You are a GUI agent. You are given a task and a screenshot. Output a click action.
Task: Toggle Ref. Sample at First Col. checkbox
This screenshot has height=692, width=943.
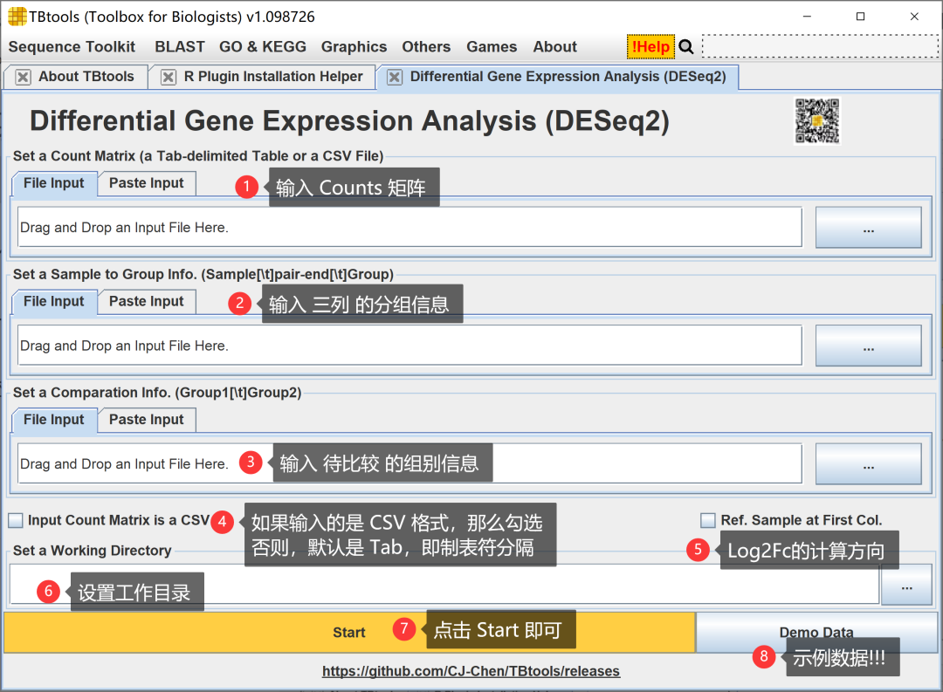[708, 520]
